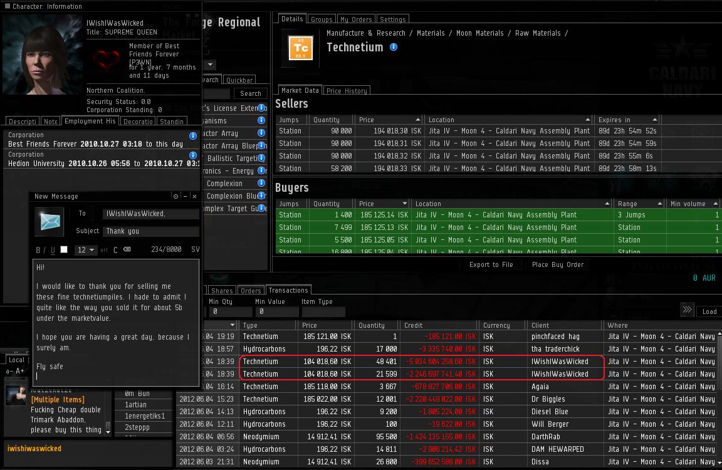Toggle underline in New Message toolbar

(x=53, y=250)
